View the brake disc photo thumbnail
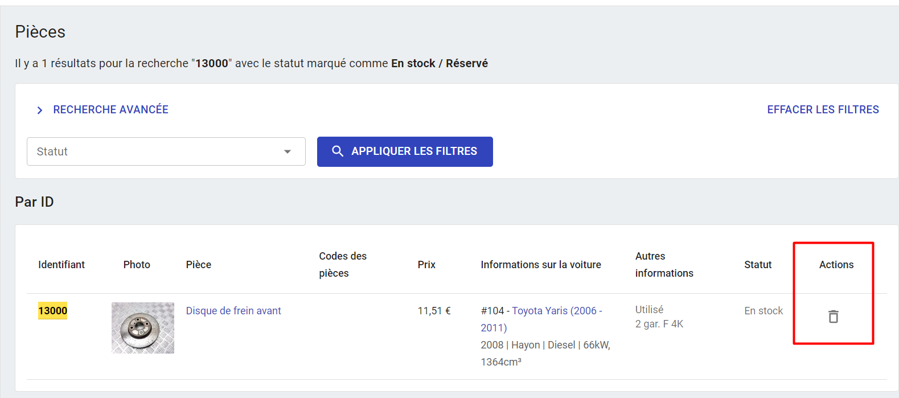 point(143,328)
